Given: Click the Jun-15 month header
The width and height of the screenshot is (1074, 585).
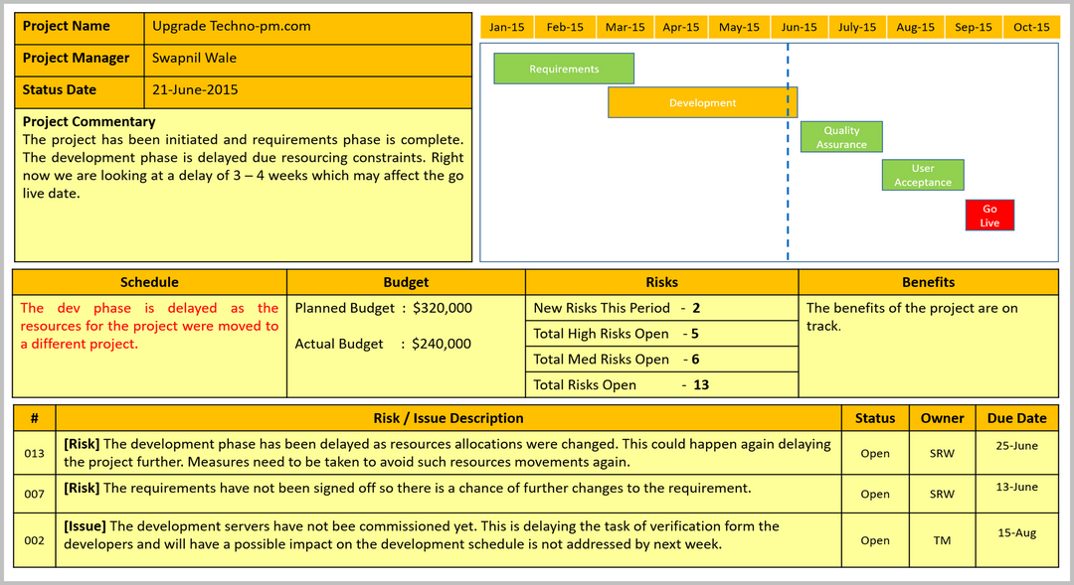Looking at the screenshot, I should [799, 27].
